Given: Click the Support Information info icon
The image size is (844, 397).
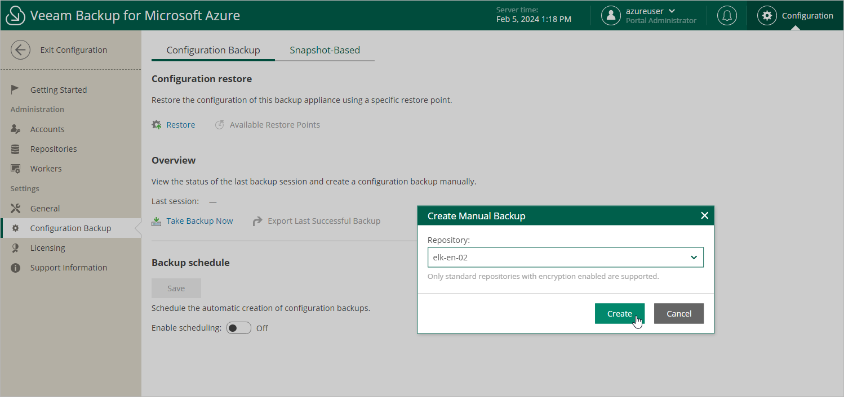Looking at the screenshot, I should click(x=16, y=268).
